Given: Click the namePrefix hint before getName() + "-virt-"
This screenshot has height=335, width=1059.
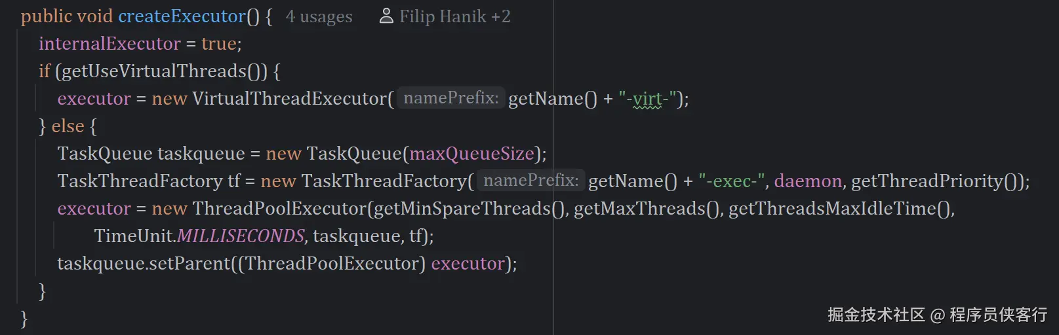Looking at the screenshot, I should click(451, 98).
